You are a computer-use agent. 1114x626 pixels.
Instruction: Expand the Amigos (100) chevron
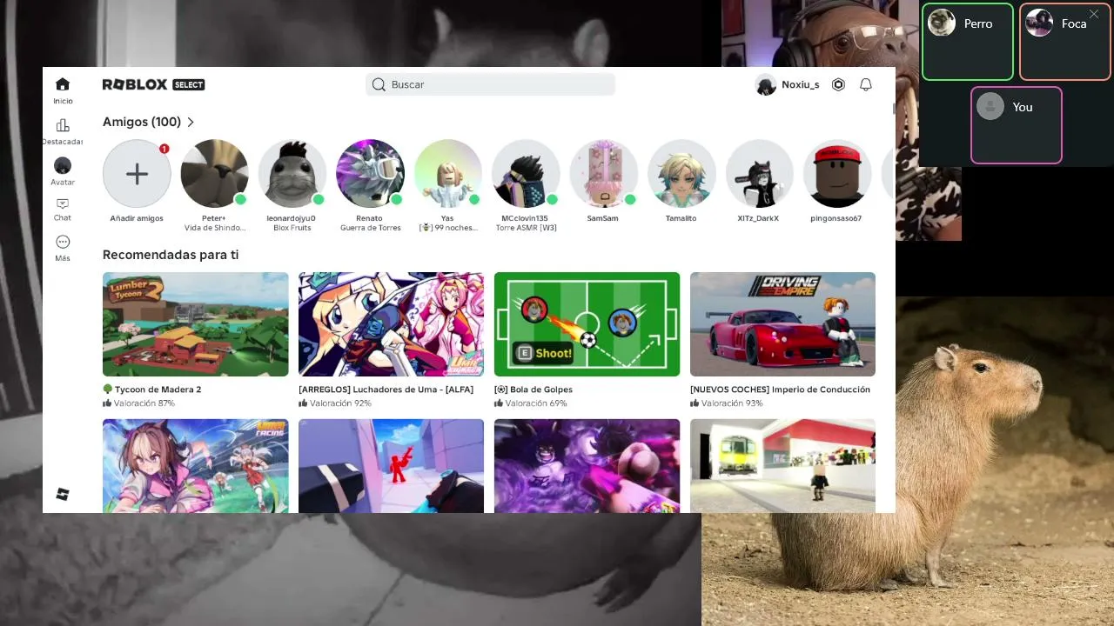pos(191,123)
